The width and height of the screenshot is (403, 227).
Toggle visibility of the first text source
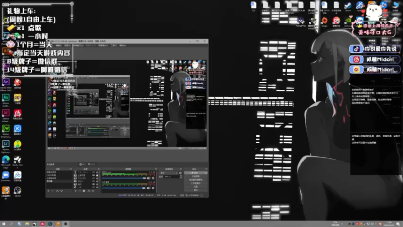coord(94,172)
